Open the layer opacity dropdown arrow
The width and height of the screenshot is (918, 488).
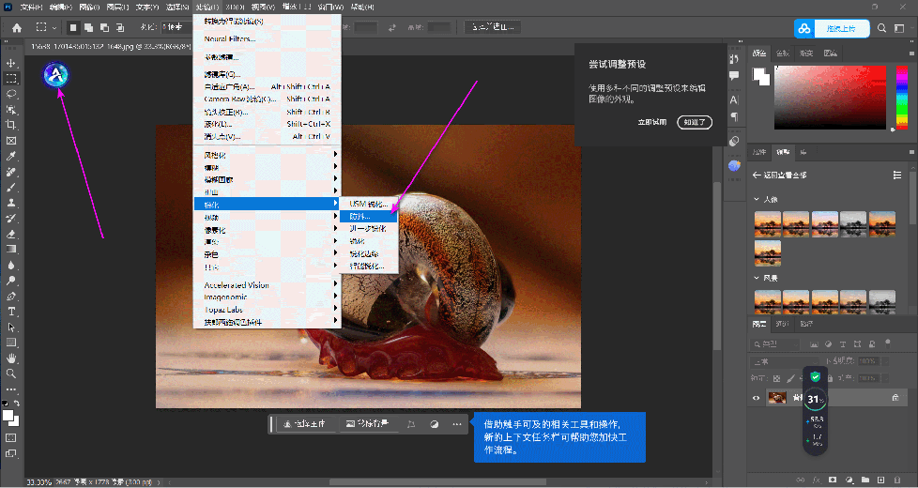[x=884, y=361]
